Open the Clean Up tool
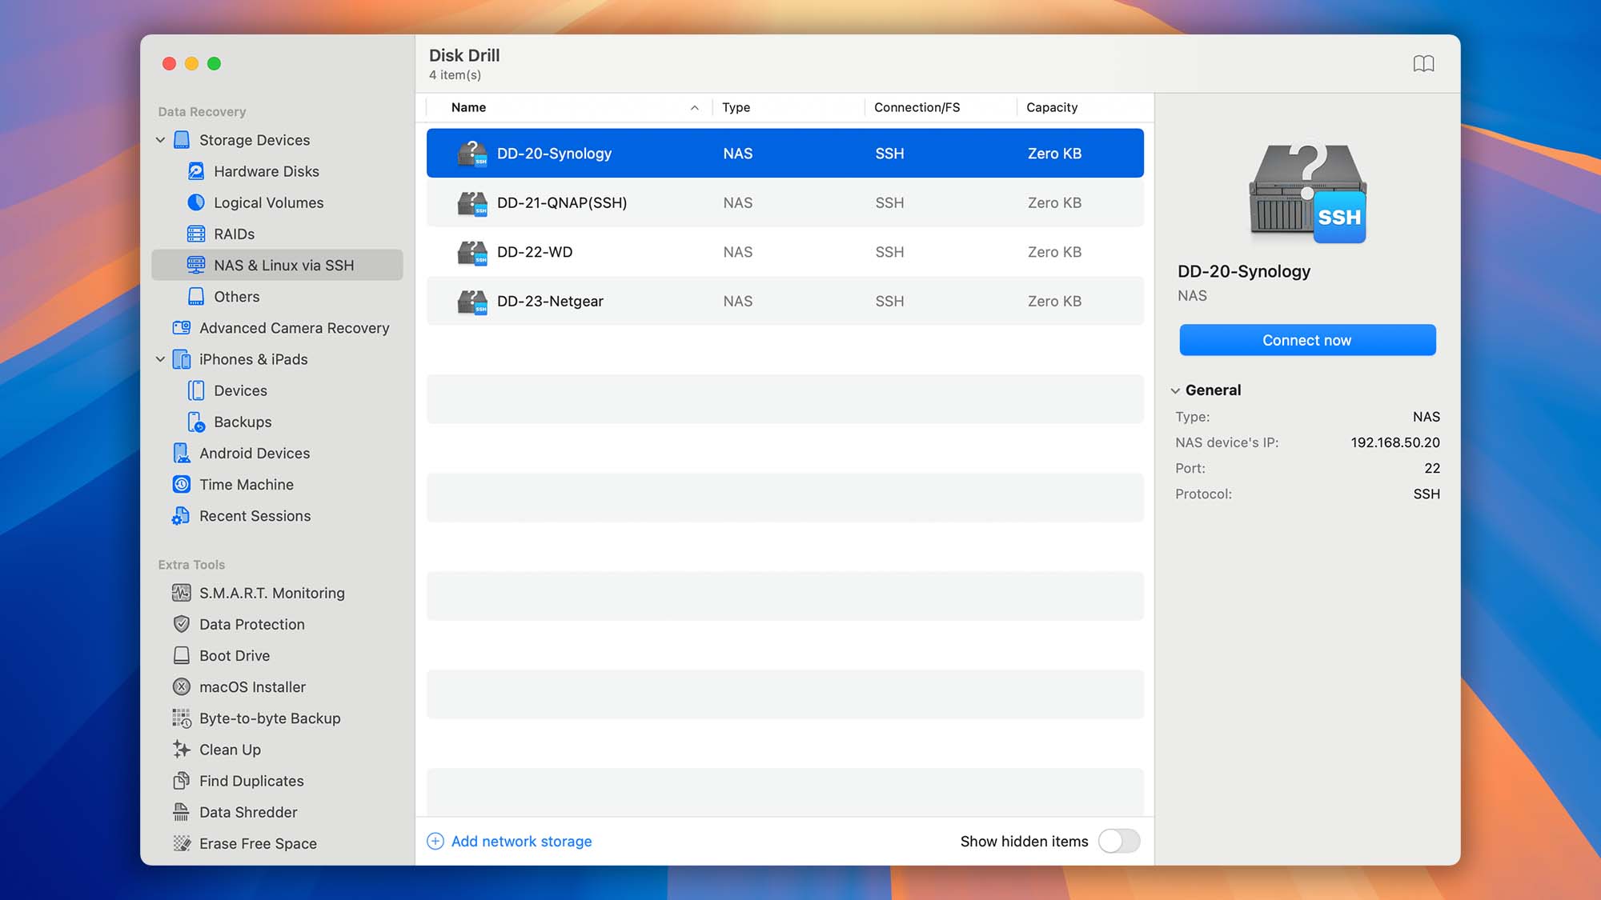Screen dimensions: 1601x900 [x=230, y=750]
